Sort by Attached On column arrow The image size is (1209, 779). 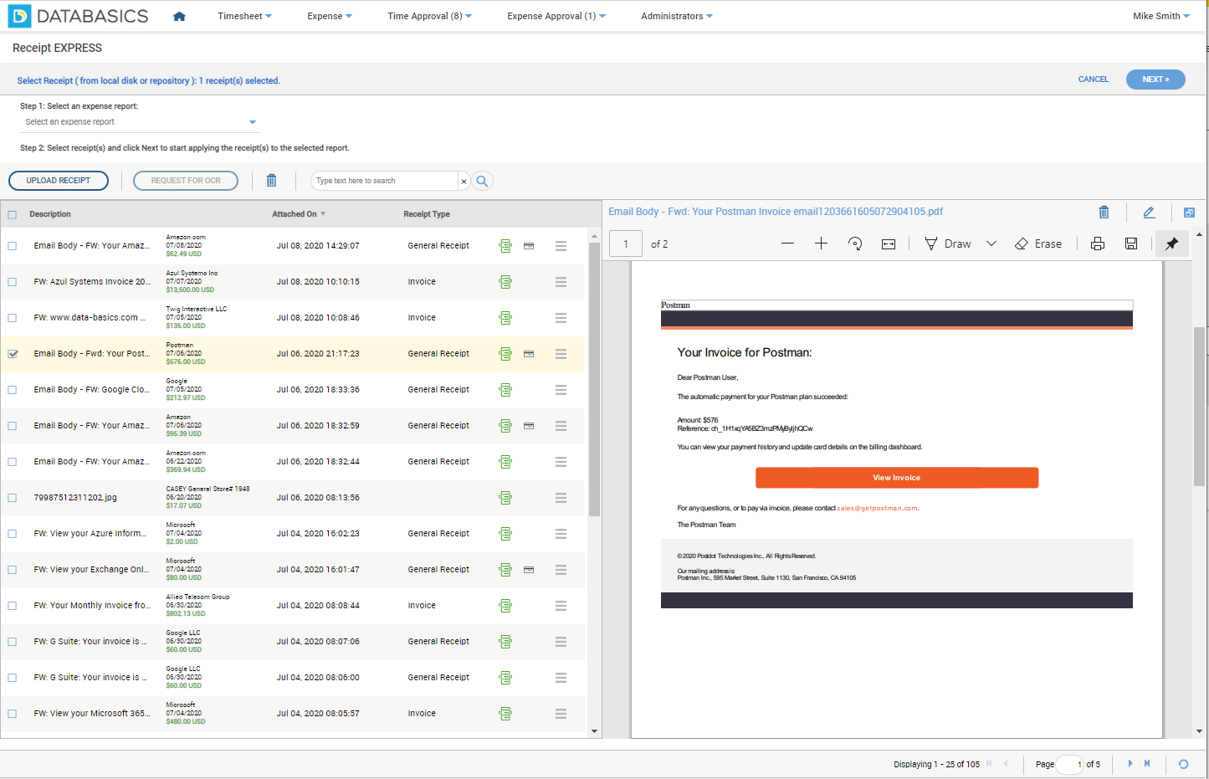tap(323, 214)
